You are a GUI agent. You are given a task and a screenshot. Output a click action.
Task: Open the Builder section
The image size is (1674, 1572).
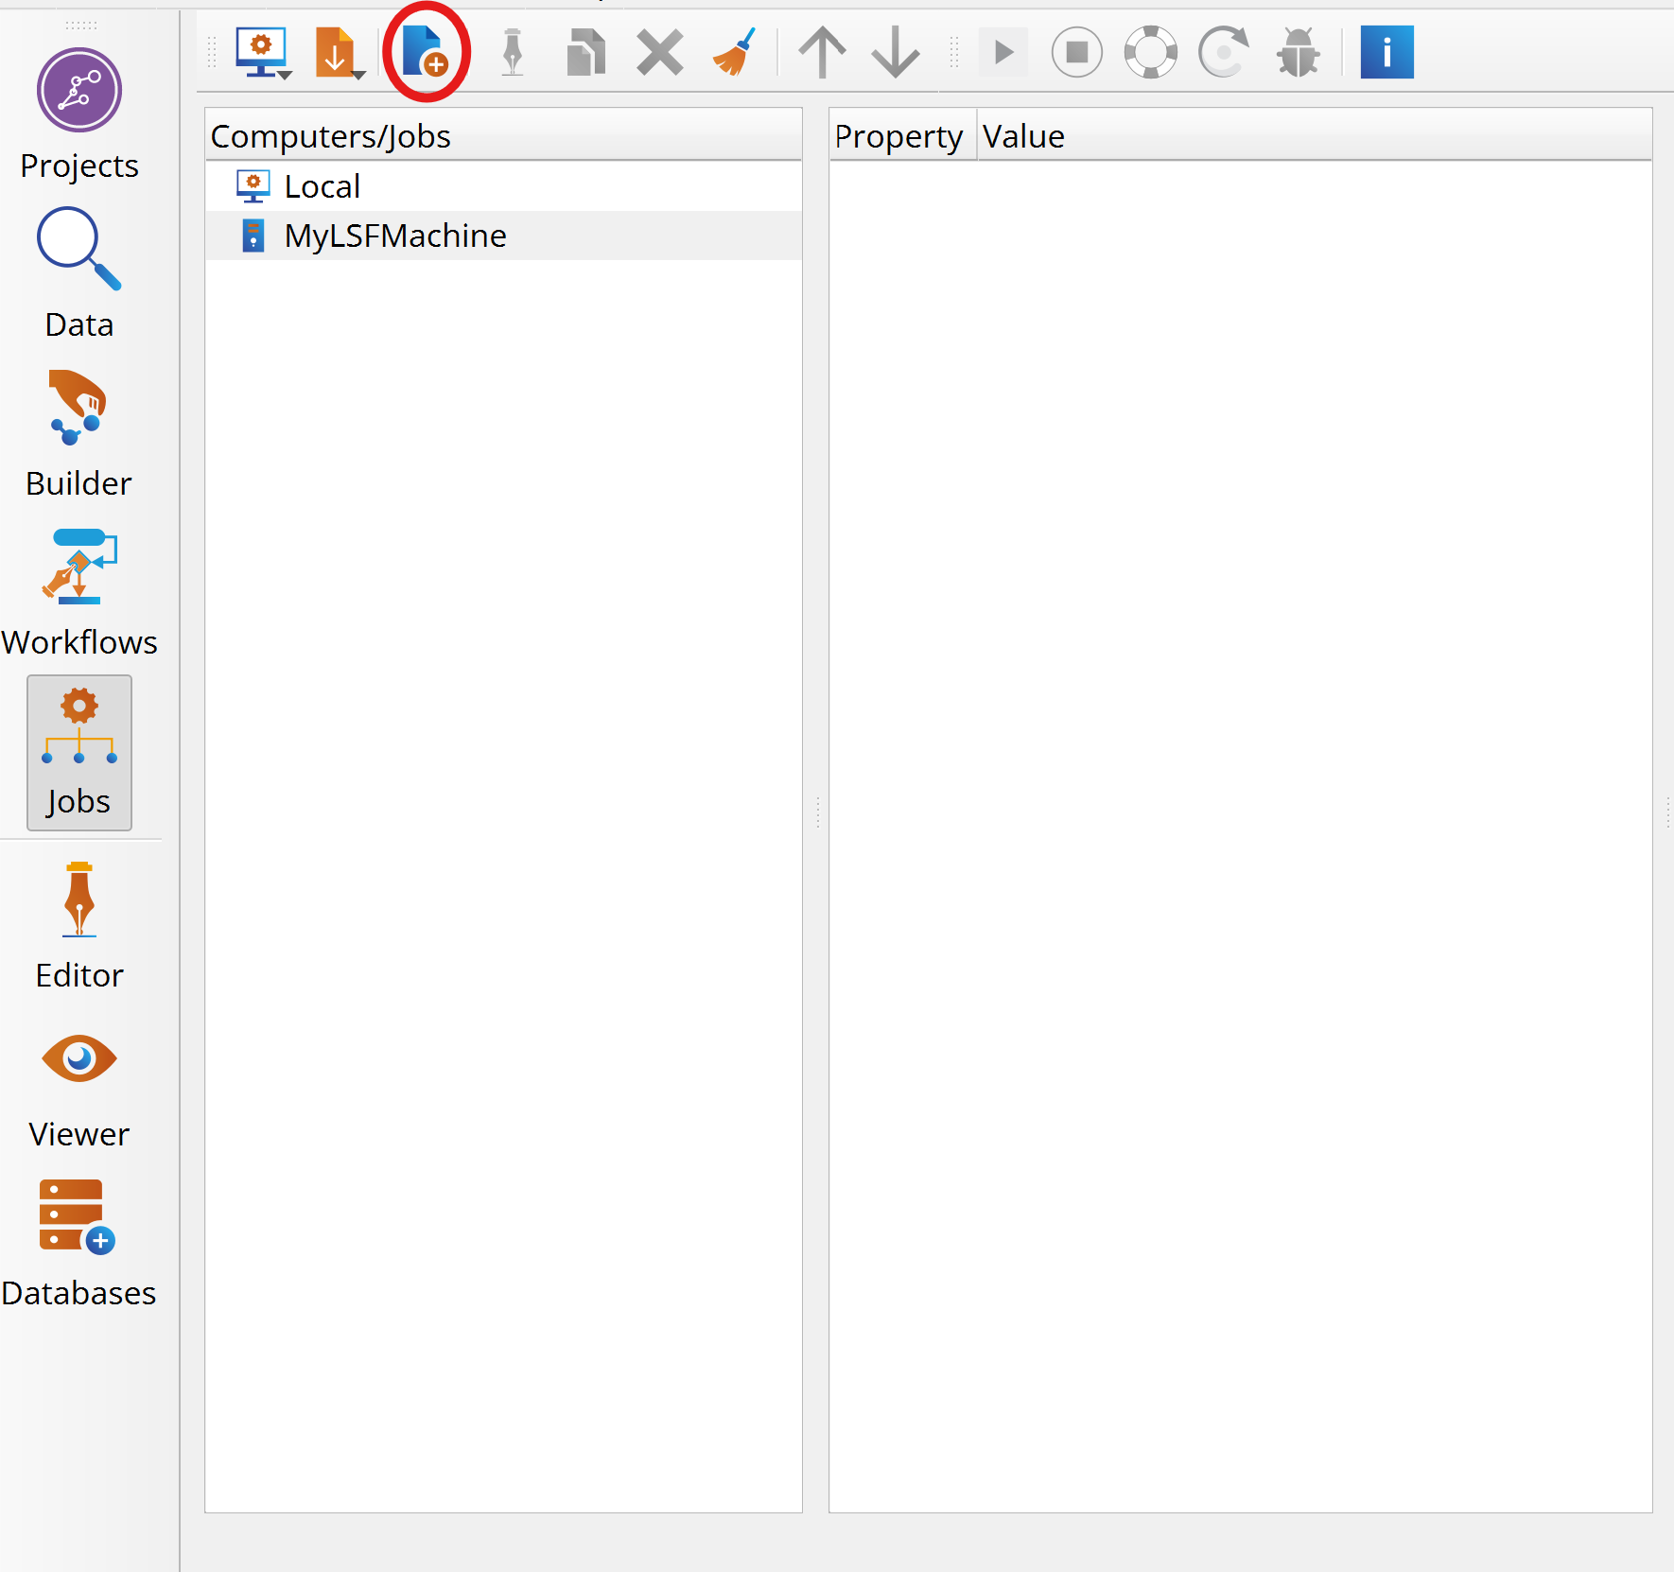(x=79, y=432)
